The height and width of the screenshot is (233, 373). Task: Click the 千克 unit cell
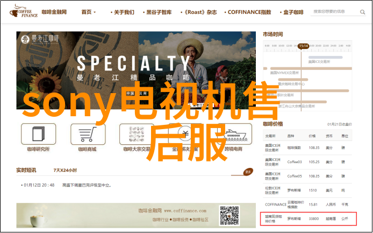click(x=345, y=204)
